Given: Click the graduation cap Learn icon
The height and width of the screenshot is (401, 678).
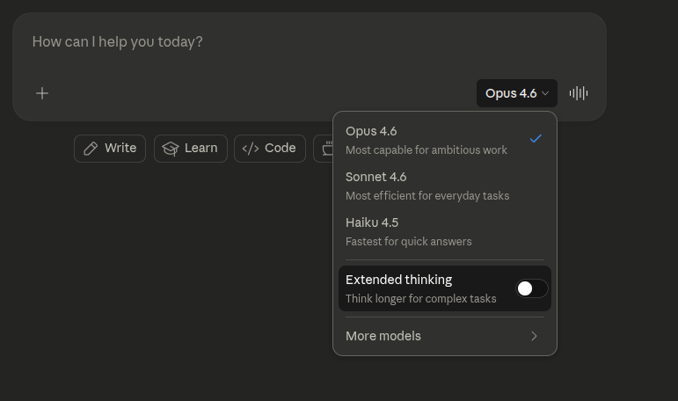Looking at the screenshot, I should (171, 149).
